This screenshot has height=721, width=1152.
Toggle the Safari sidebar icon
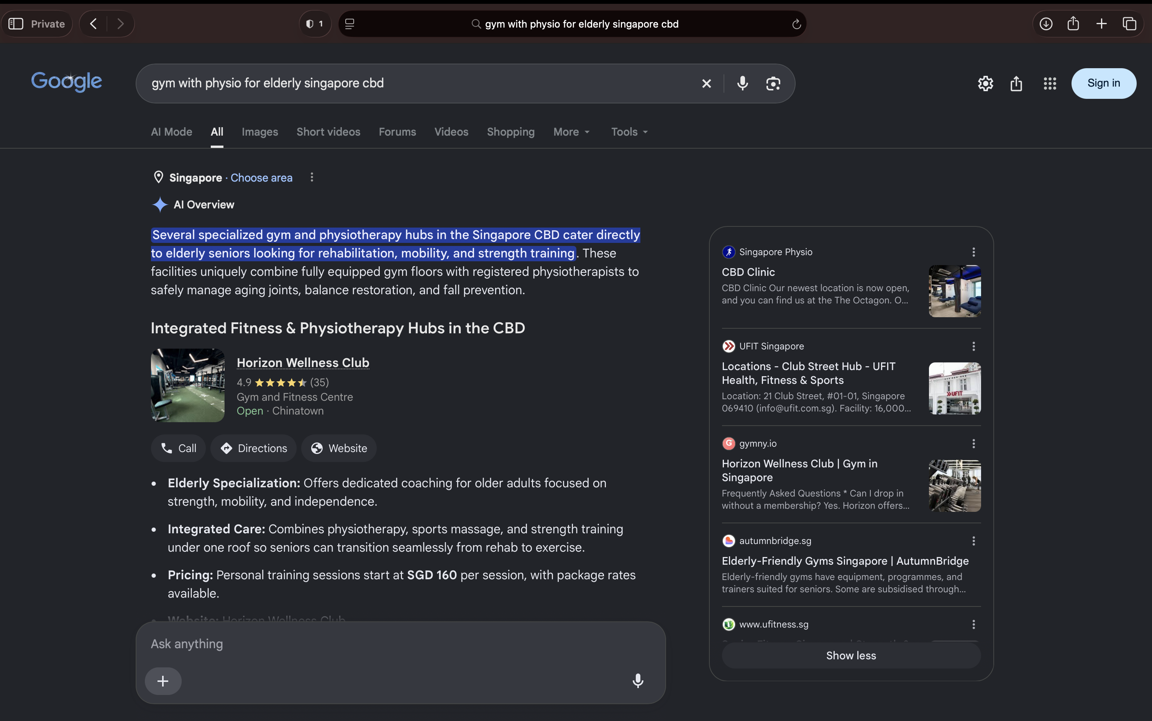(16, 24)
